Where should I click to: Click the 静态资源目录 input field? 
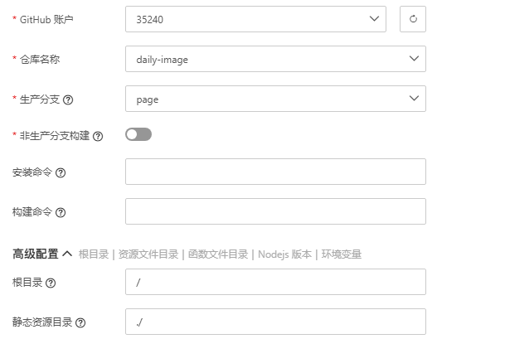(275, 322)
